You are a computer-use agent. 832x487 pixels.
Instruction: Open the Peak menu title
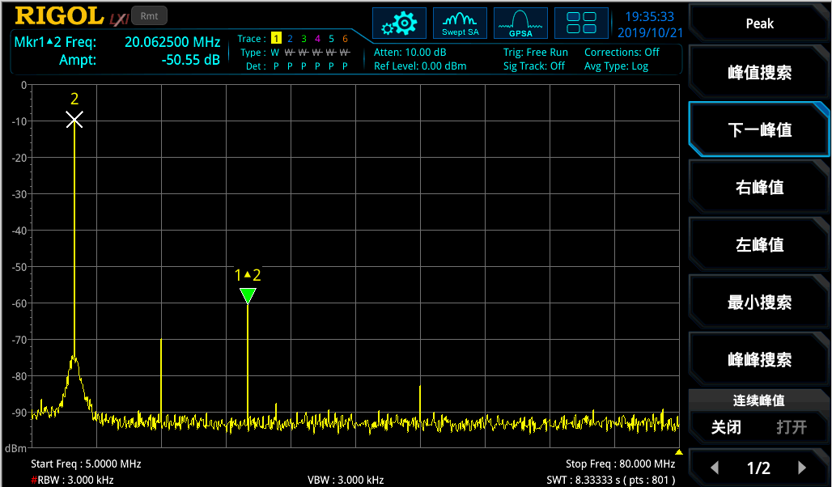(x=759, y=23)
